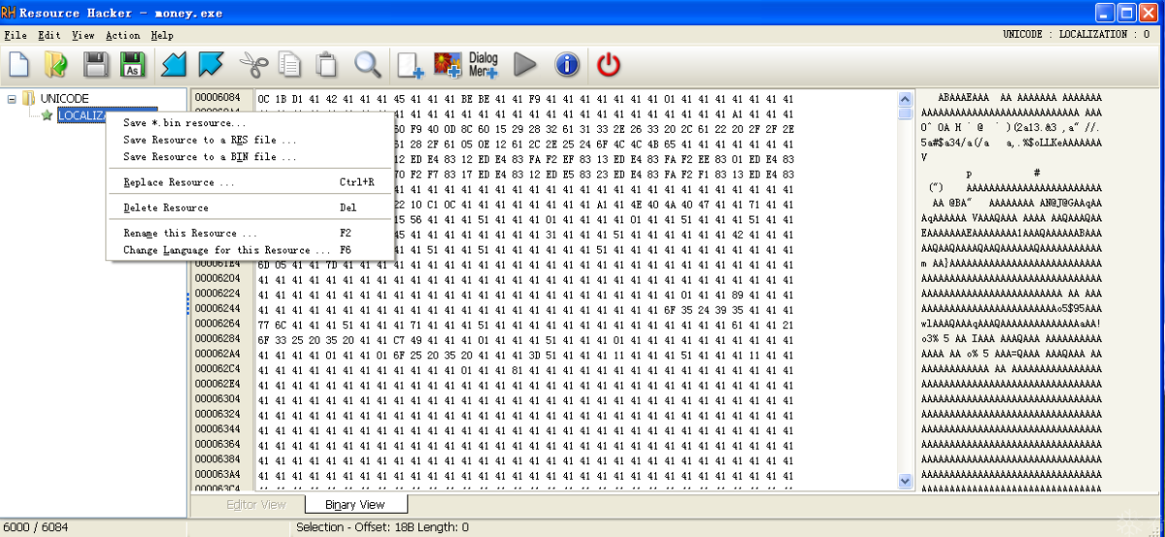Open the Help menu

pyautogui.click(x=162, y=35)
